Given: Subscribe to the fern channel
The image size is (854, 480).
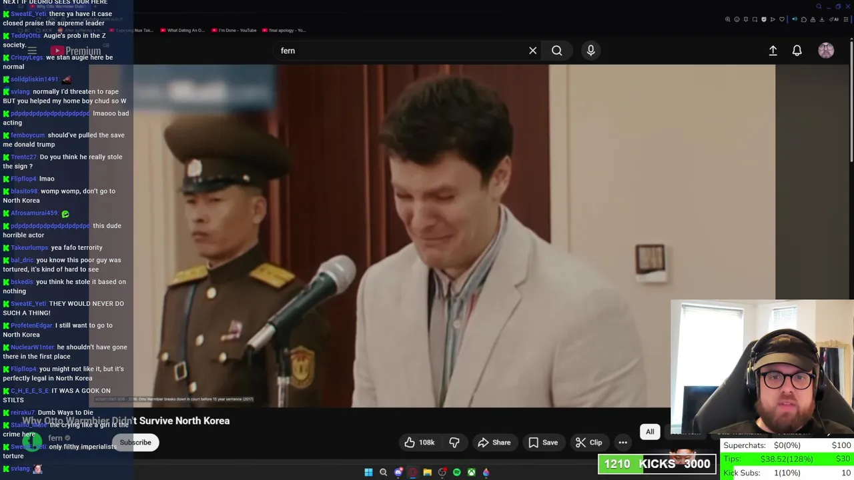Looking at the screenshot, I should (135, 443).
